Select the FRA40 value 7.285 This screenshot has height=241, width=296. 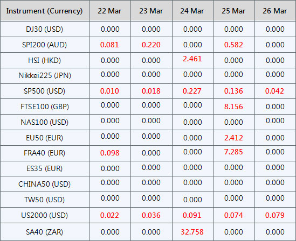[233, 152]
